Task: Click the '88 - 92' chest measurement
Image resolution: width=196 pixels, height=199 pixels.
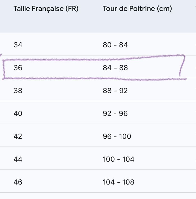Action: coord(115,91)
